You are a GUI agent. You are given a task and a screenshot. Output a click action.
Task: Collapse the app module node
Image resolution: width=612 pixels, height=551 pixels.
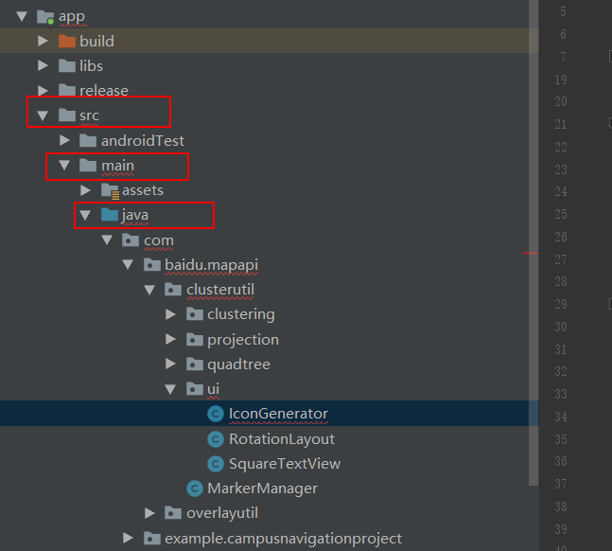point(22,16)
